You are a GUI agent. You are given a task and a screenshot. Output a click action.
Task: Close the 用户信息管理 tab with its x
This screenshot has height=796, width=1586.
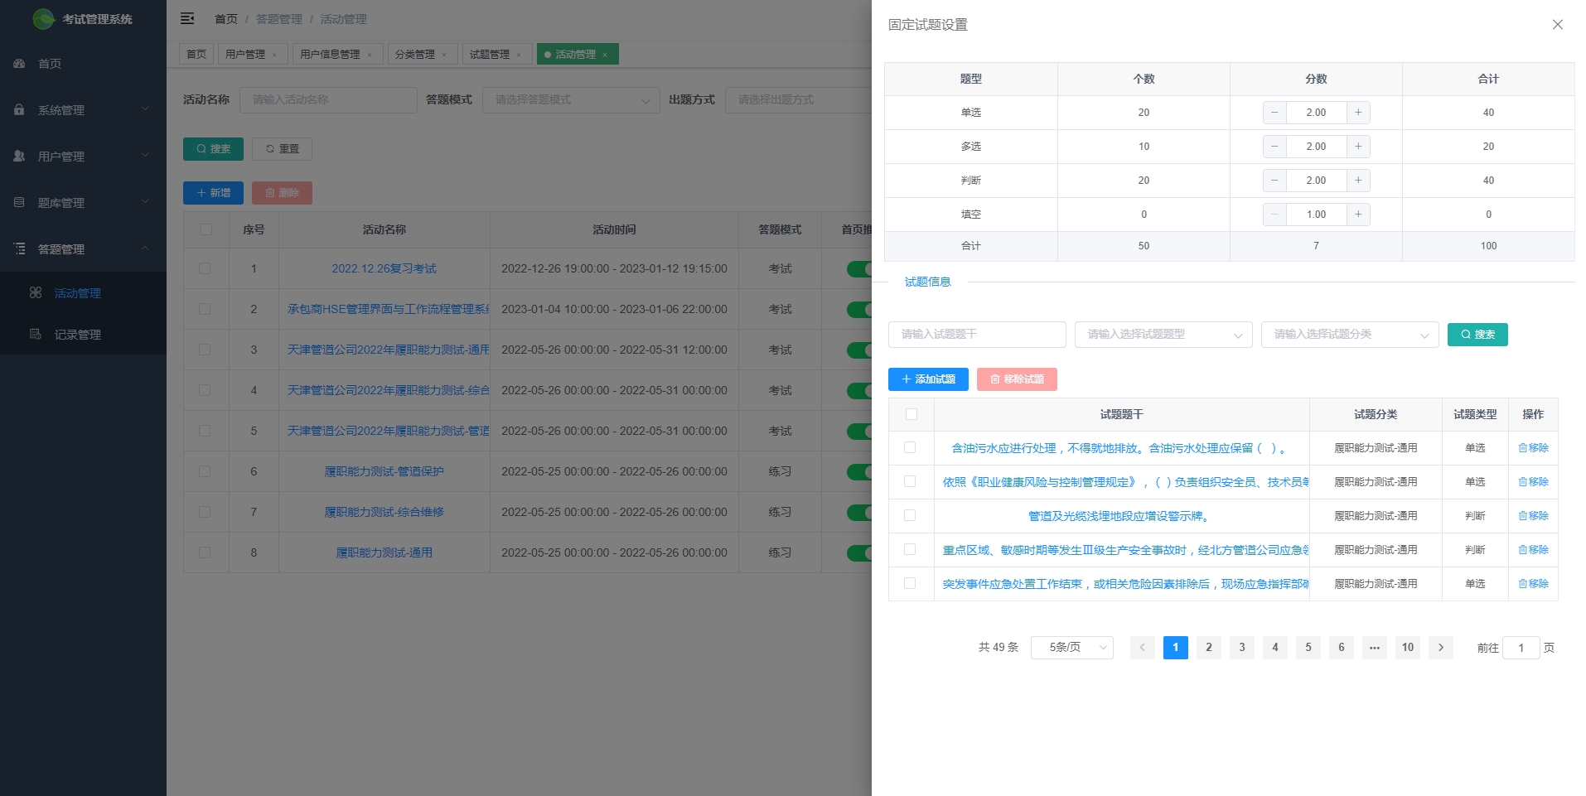coord(370,55)
